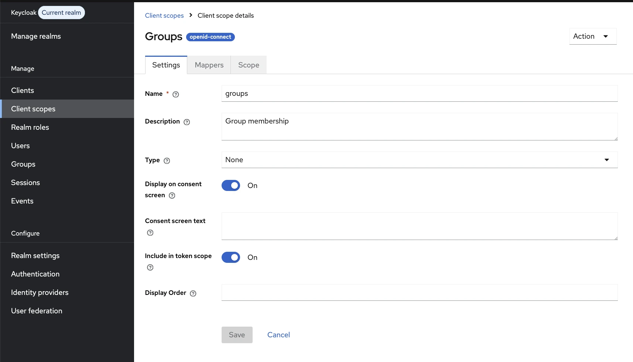
Task: Open User federation in the sidebar
Action: pyautogui.click(x=67, y=311)
